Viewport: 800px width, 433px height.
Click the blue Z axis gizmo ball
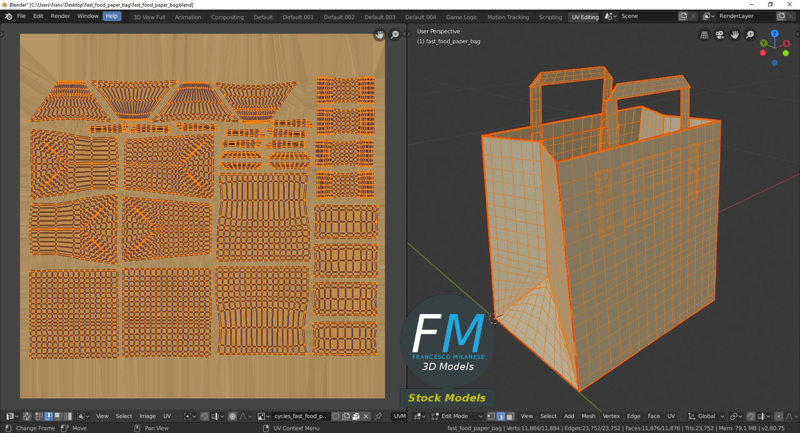pos(775,33)
